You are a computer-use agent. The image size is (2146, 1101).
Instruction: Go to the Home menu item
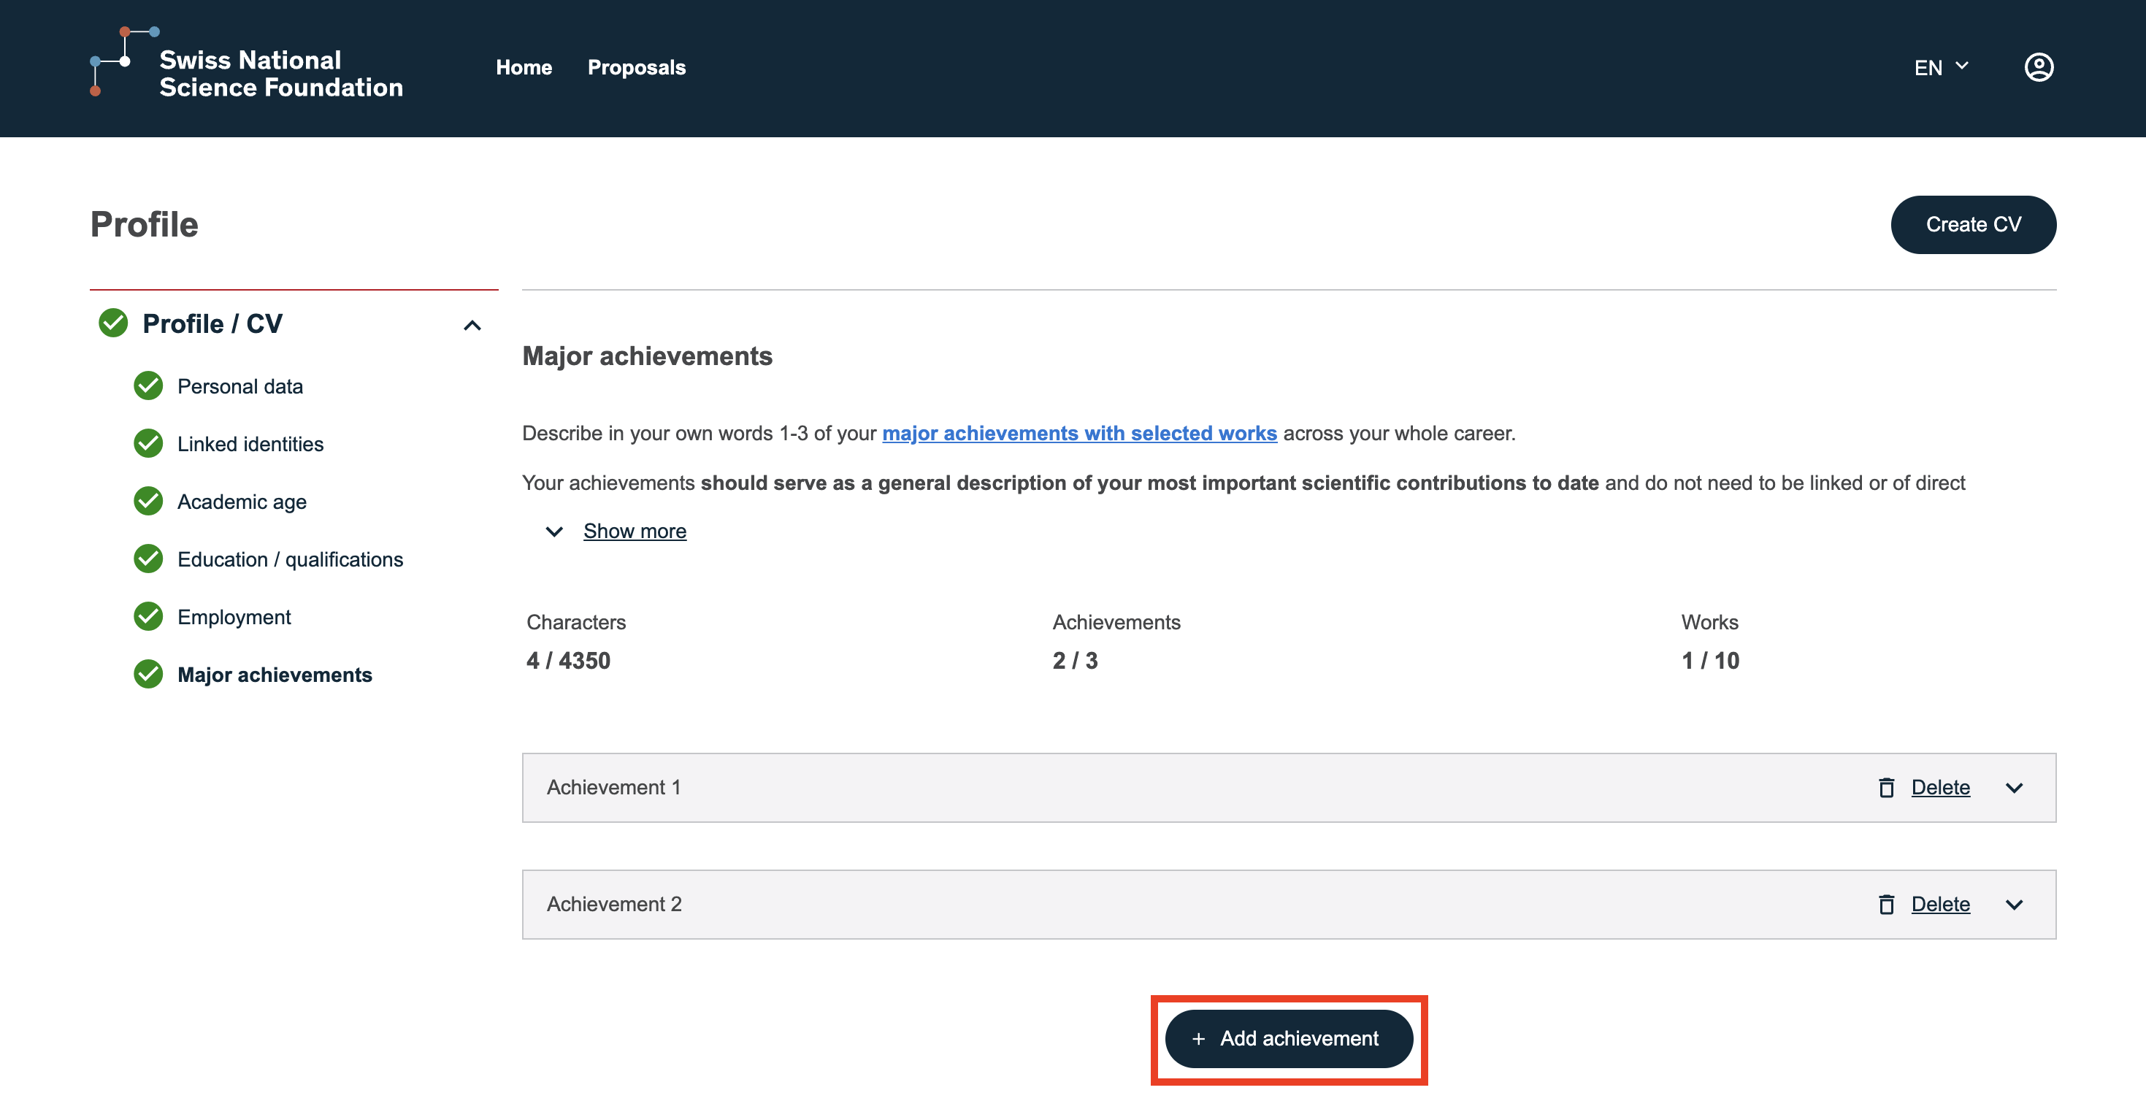[523, 66]
